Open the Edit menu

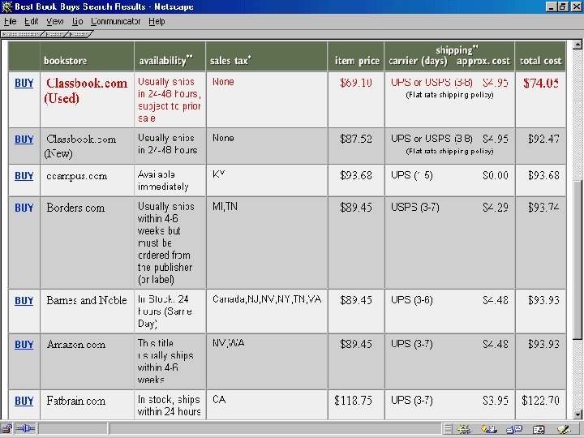32,22
